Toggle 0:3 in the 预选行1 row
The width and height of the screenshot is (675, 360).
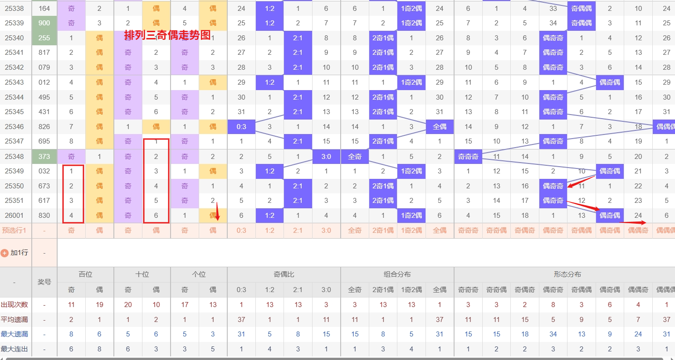tap(241, 230)
